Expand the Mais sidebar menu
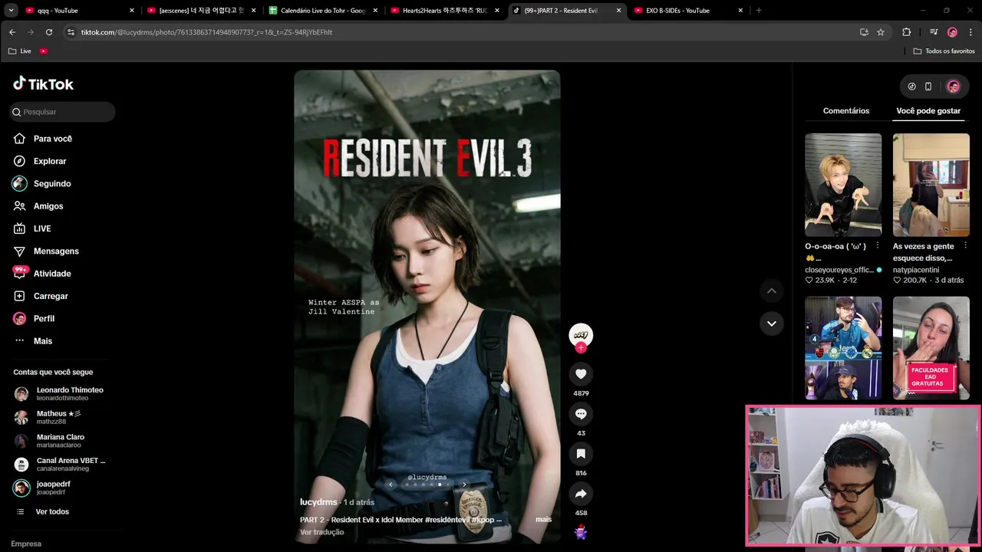This screenshot has width=982, height=552. point(32,341)
